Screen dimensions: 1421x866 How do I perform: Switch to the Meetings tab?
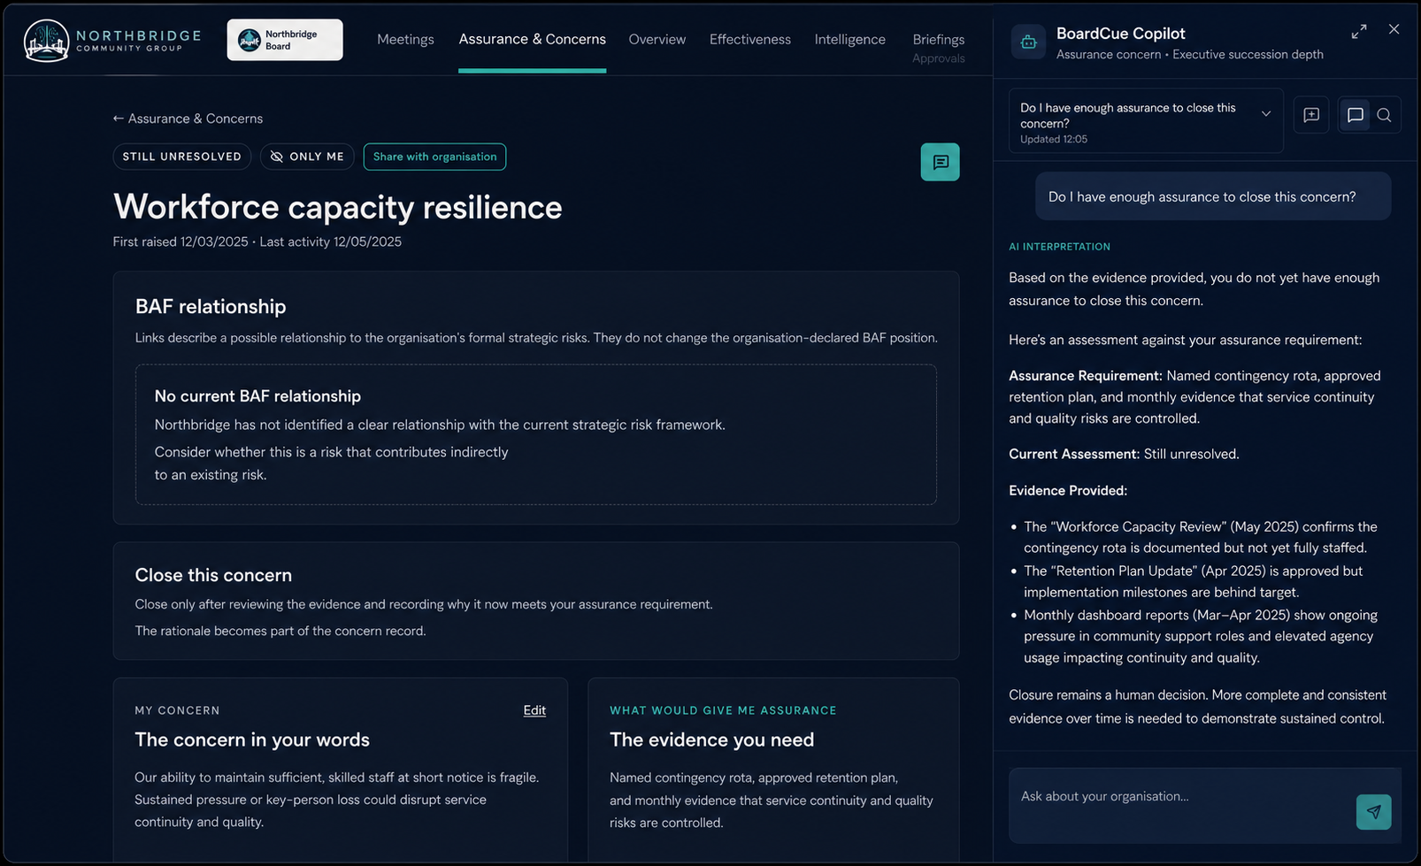(x=405, y=39)
